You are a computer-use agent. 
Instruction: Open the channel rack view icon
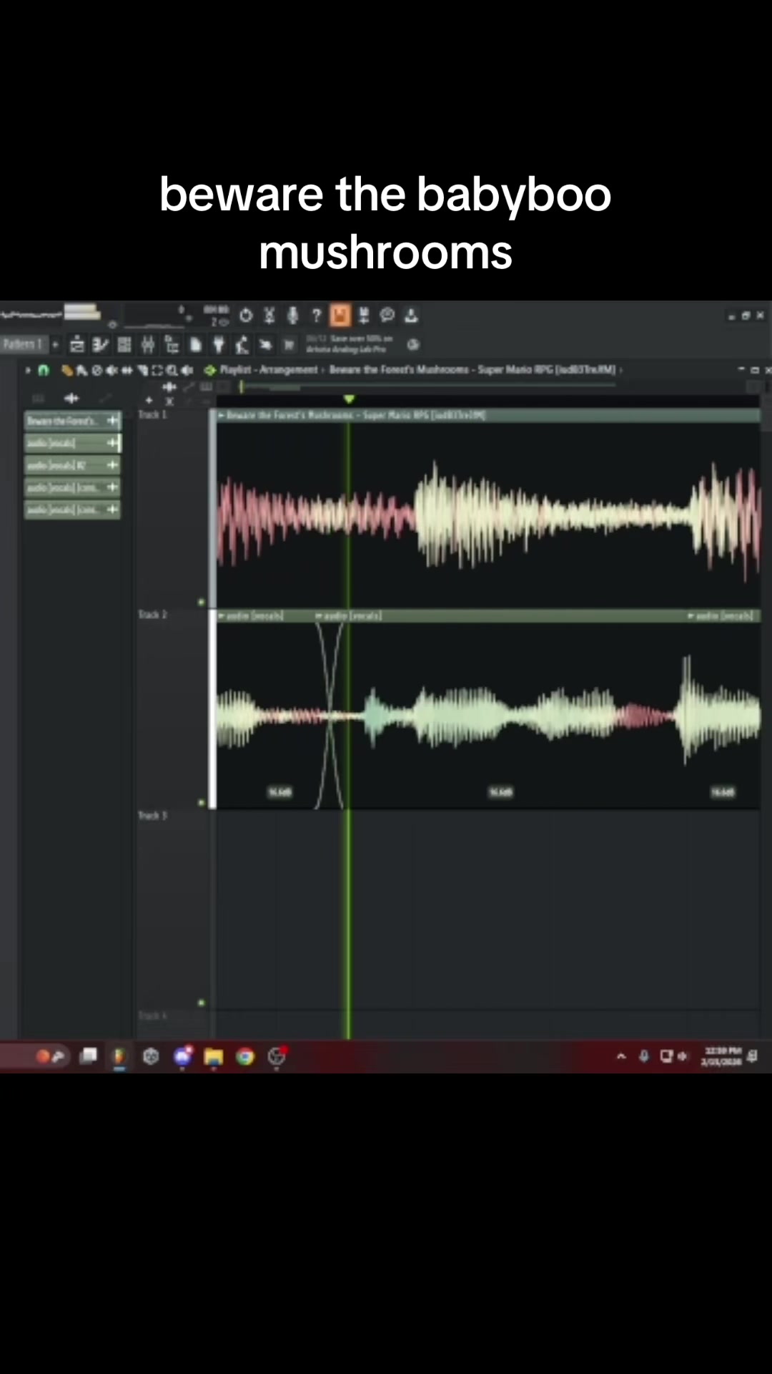pos(124,345)
